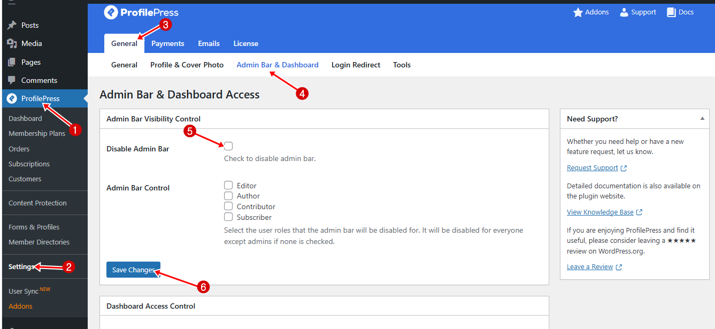Image resolution: width=715 pixels, height=329 pixels.
Task: Click the Media icon in sidebar
Action: pos(12,43)
